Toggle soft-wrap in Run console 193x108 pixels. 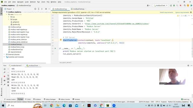click(8, 76)
